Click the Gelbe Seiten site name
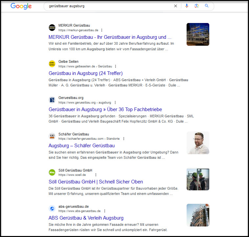 pos(68,61)
